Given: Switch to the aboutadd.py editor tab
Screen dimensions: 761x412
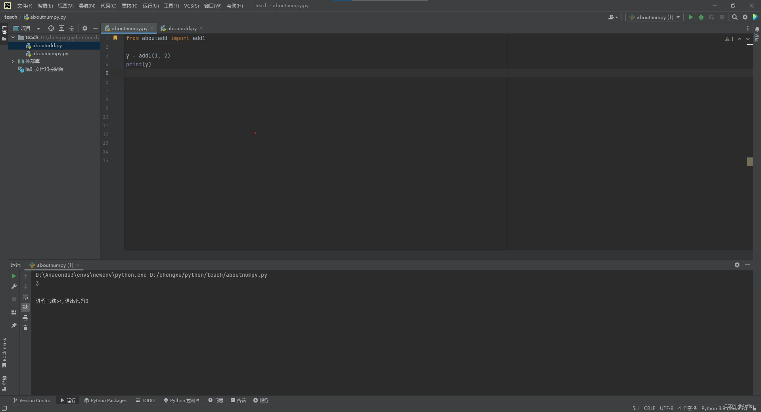Looking at the screenshot, I should click(x=182, y=28).
